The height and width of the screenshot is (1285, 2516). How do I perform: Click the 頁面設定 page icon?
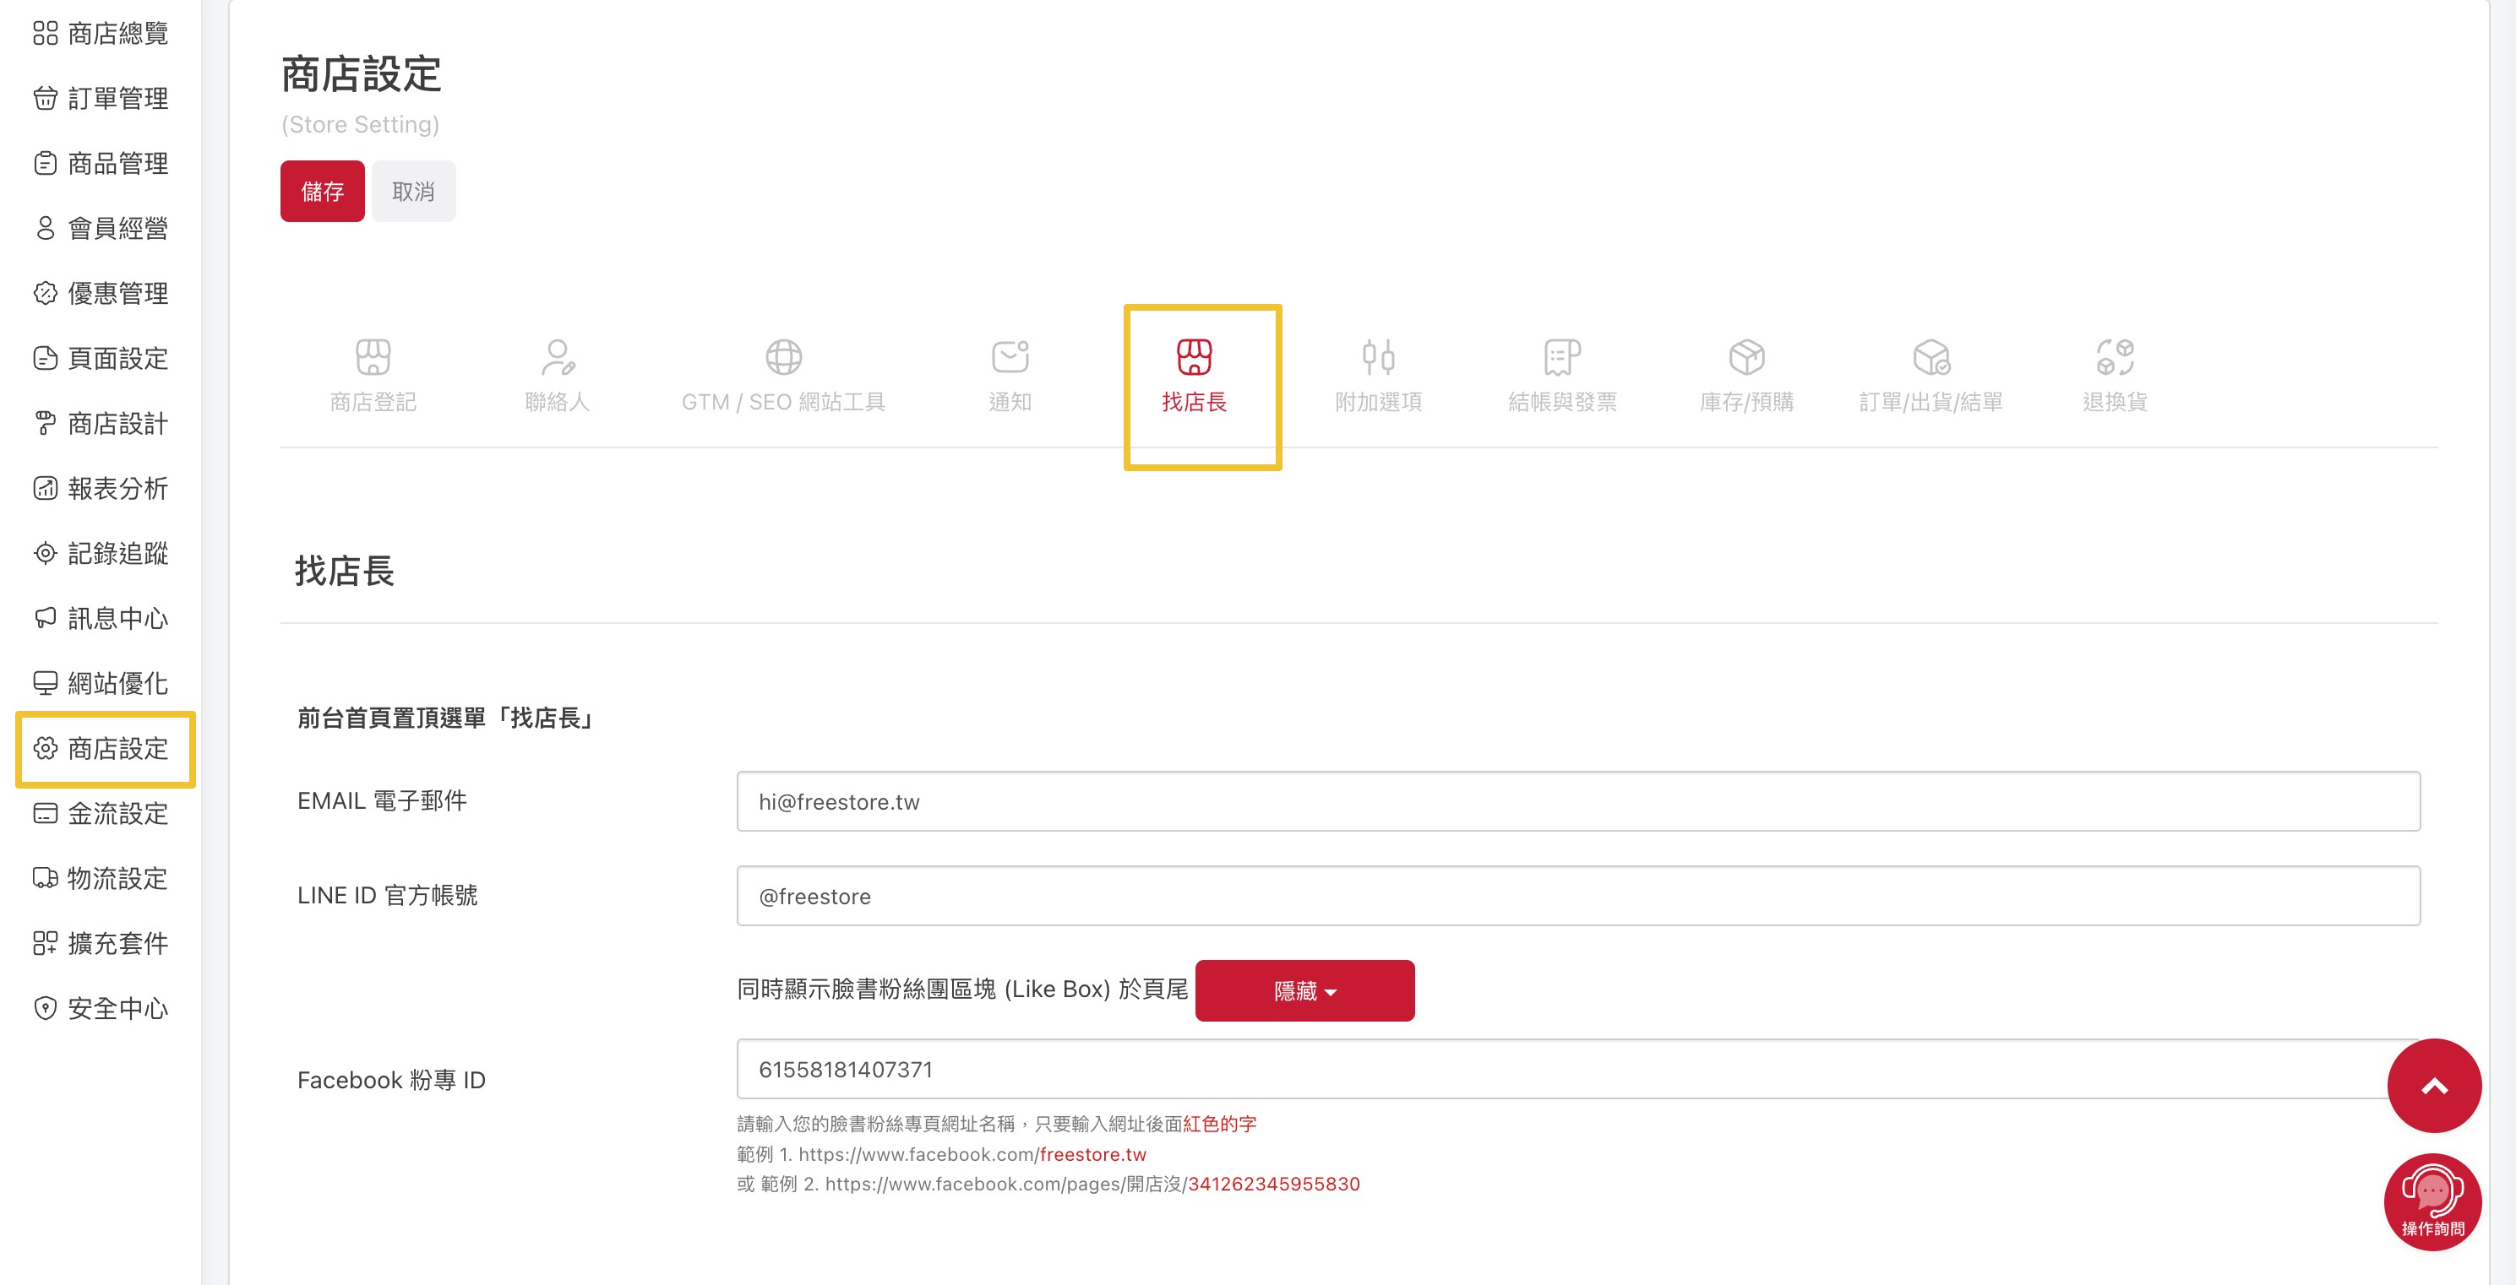[45, 358]
